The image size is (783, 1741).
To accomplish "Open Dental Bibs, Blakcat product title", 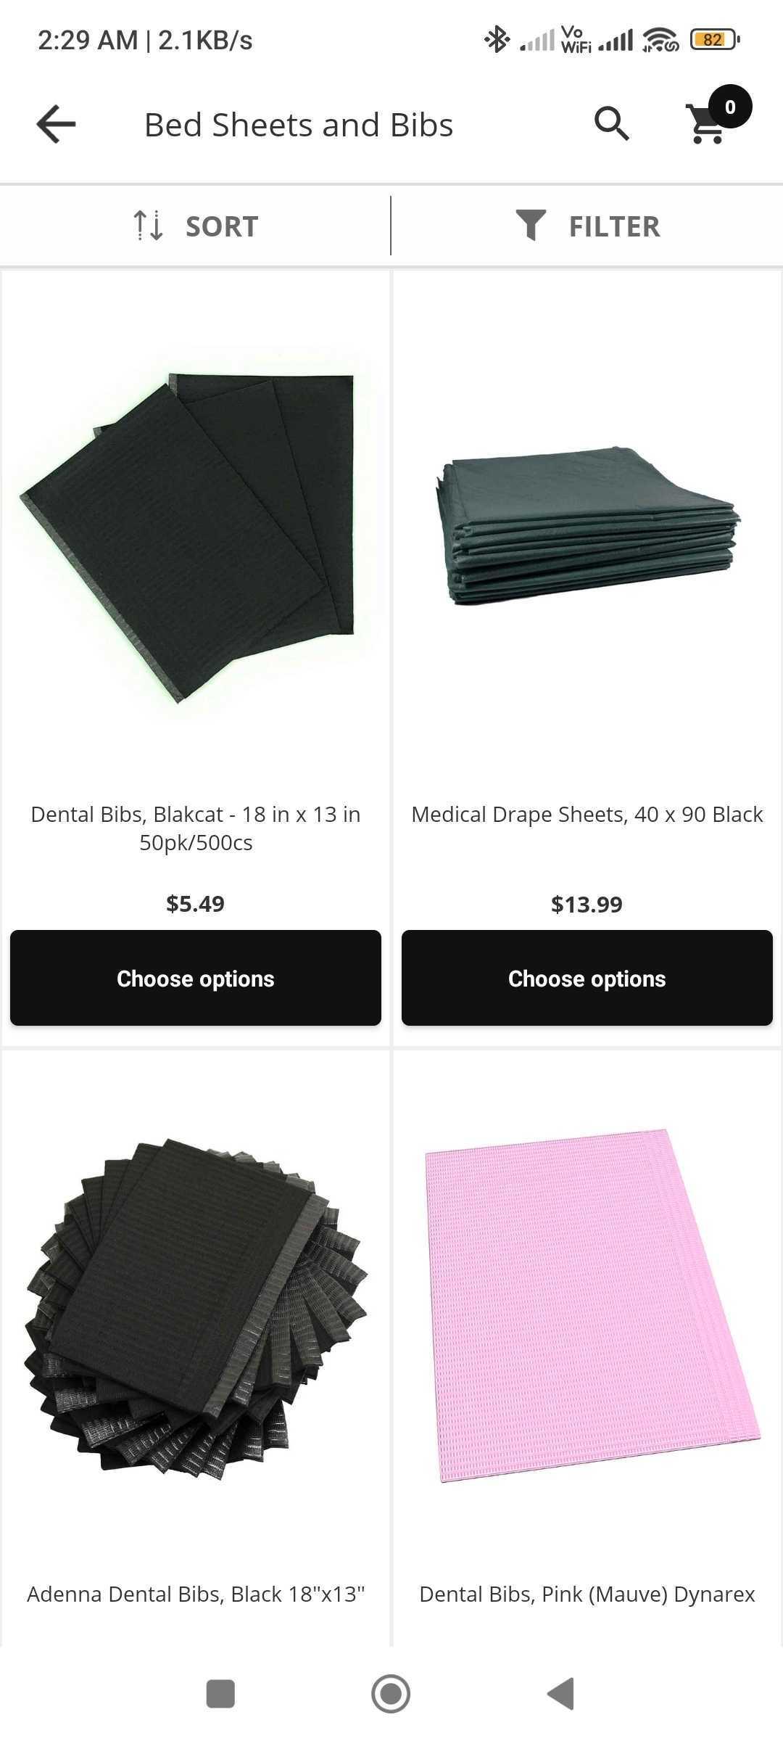I will pyautogui.click(x=196, y=828).
